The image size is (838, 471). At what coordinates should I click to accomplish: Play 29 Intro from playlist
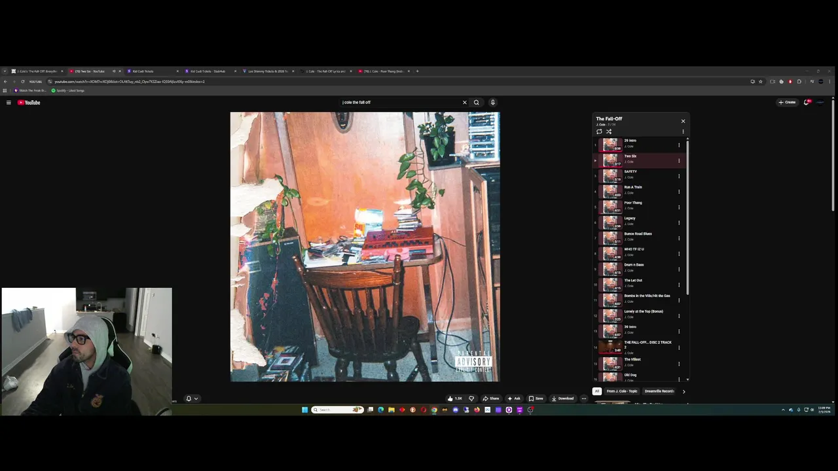[639, 144]
